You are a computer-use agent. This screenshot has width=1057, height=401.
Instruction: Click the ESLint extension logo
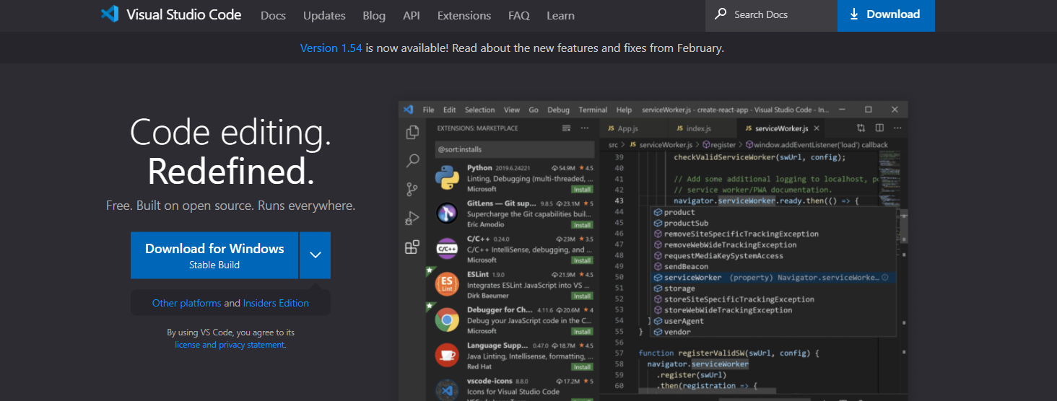click(447, 283)
